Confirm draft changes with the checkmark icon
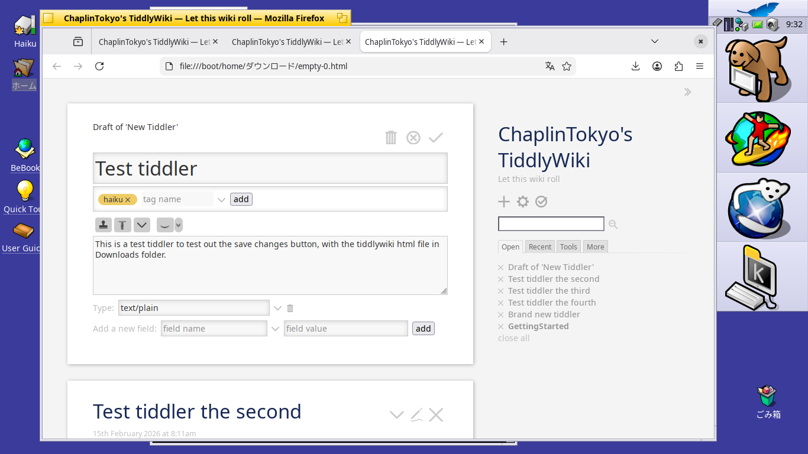This screenshot has width=808, height=454. [436, 138]
